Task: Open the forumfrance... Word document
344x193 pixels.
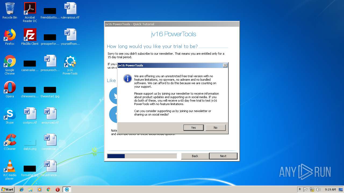Action: [50, 168]
